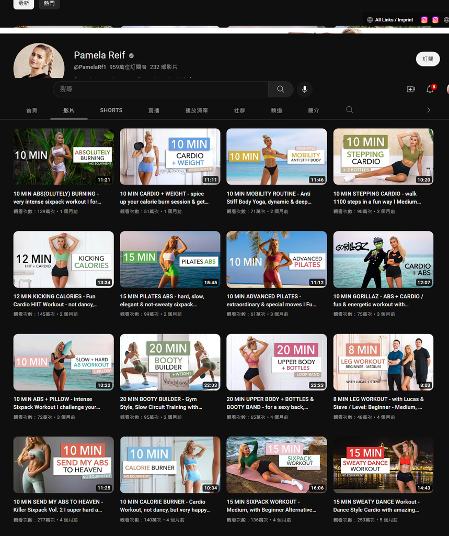
Task: Open the 社群 tab
Action: point(239,110)
